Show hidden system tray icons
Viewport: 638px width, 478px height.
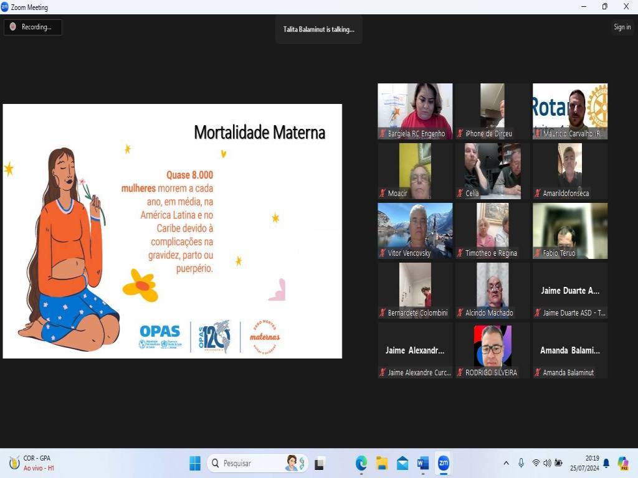[x=506, y=463]
